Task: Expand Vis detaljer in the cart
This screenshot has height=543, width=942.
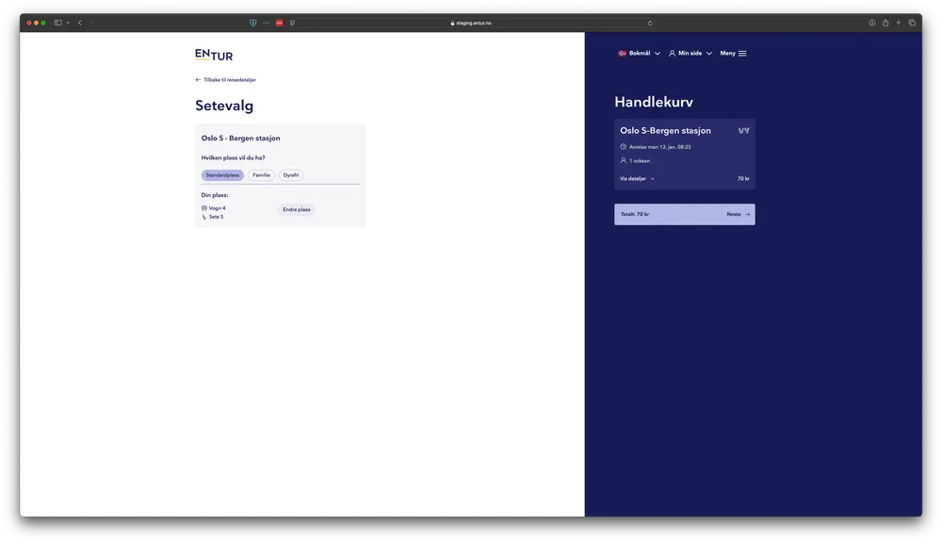Action: pos(637,178)
